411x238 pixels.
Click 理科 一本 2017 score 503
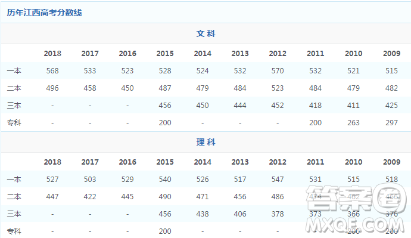tap(90, 179)
